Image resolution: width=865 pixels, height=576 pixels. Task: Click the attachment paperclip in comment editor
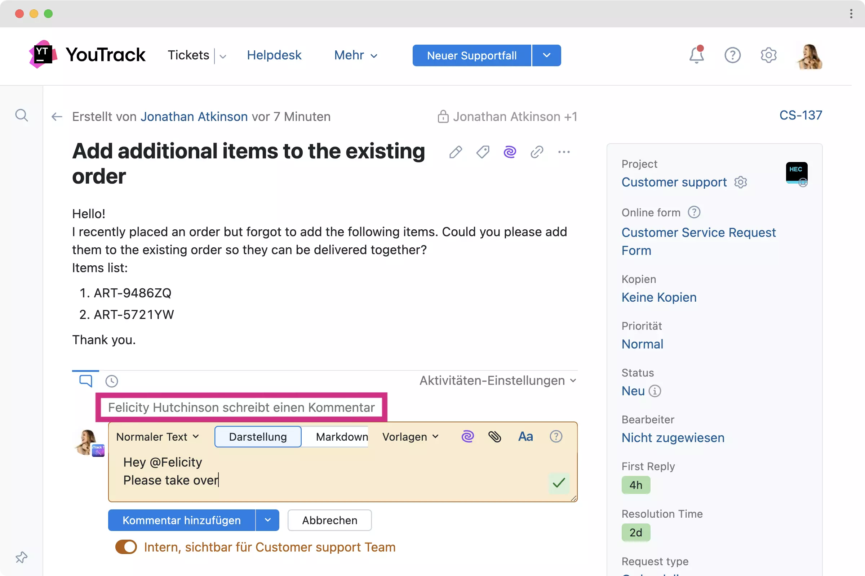click(494, 436)
